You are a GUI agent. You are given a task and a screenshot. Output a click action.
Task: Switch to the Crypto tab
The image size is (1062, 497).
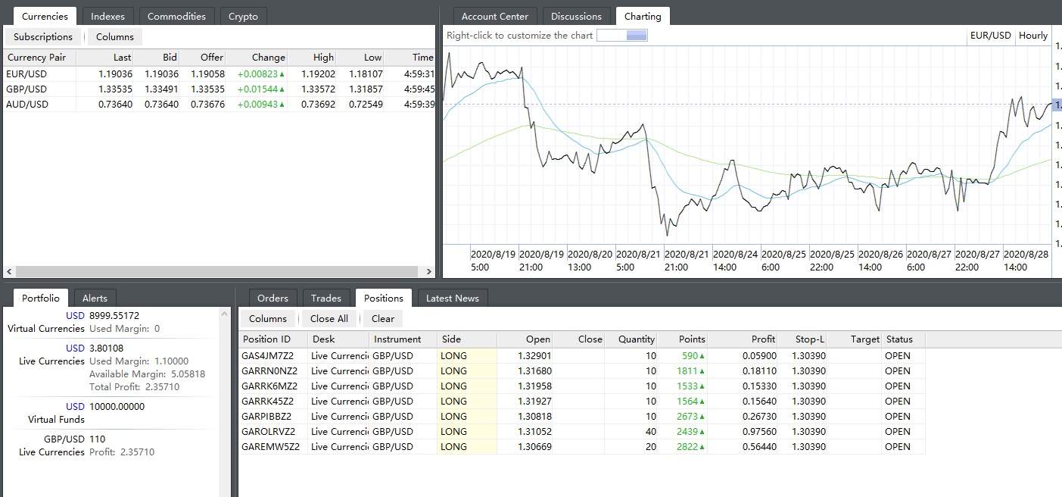243,16
